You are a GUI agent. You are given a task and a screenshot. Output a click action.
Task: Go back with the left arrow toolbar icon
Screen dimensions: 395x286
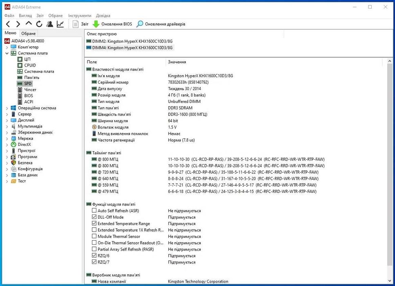pos(8,24)
